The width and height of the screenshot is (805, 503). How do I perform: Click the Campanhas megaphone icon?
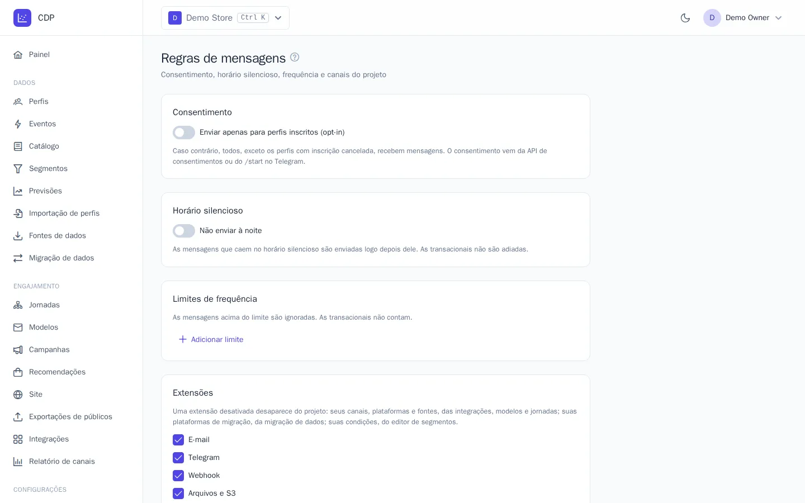(x=18, y=350)
